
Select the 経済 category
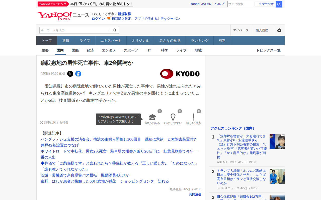(90, 50)
